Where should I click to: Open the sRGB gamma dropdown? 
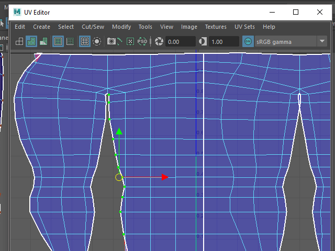tap(321, 41)
